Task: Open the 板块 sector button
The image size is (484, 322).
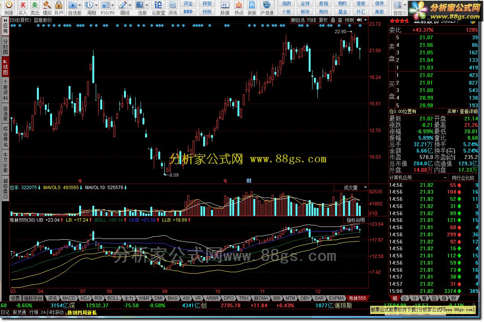Action: coord(305,12)
